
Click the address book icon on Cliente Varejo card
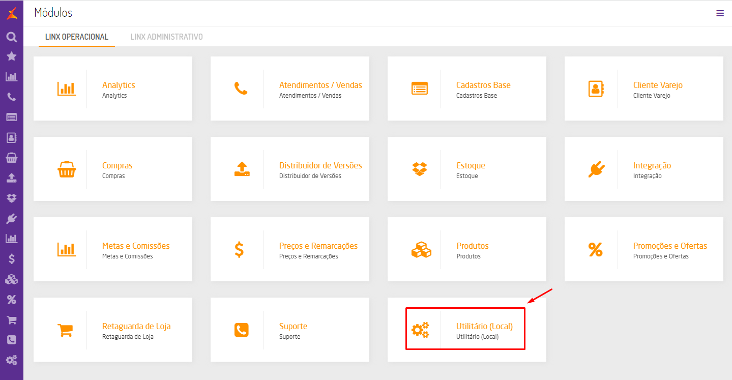coord(596,89)
